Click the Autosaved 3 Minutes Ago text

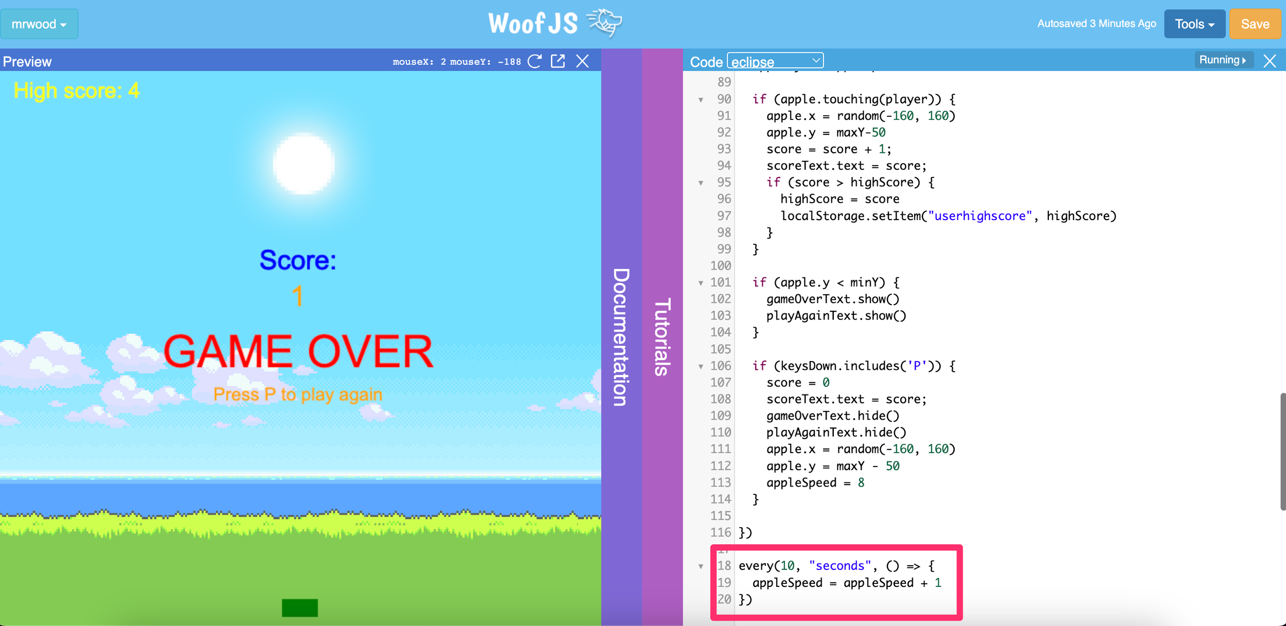click(x=1097, y=23)
